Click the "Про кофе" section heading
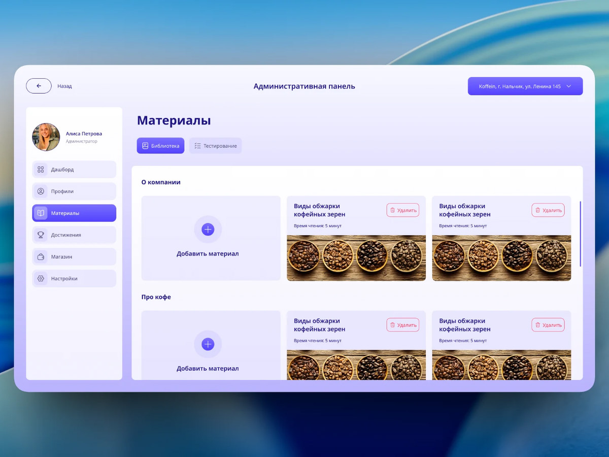Image resolution: width=609 pixels, height=457 pixels. click(x=156, y=297)
